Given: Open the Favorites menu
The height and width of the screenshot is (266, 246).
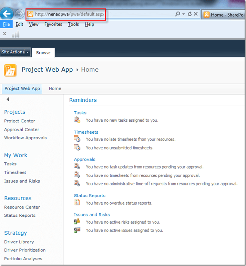Looking at the screenshot, I should tap(53, 24).
